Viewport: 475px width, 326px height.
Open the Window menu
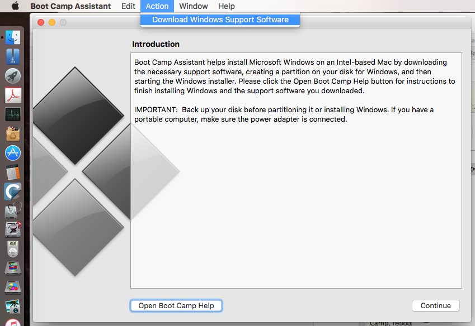193,6
